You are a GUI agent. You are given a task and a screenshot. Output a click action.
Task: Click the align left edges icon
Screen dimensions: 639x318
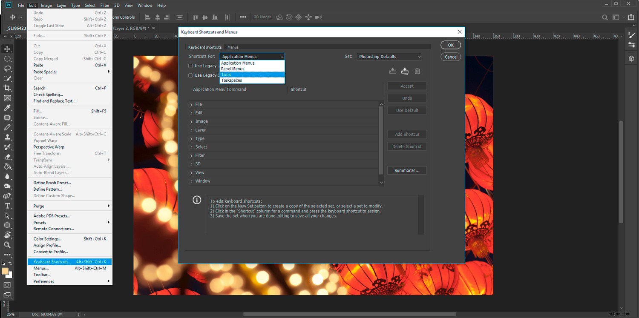[x=147, y=17]
